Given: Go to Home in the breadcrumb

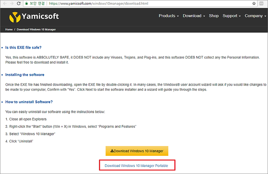Looking at the screenshot, I should point(9,29).
